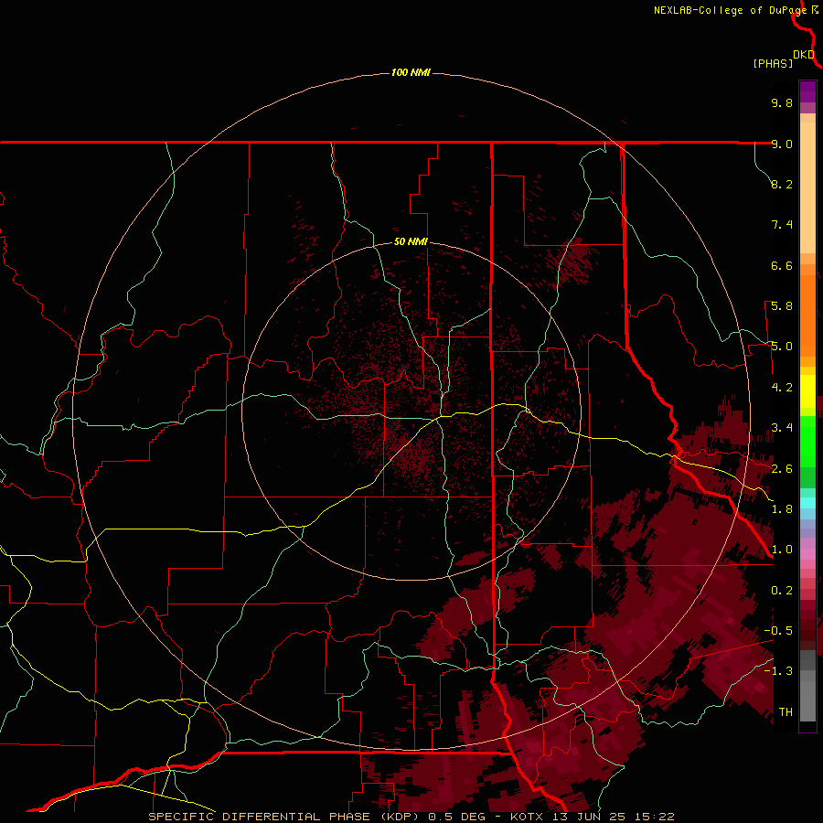Pick the purple swatch at the top of the color bar

point(807,91)
